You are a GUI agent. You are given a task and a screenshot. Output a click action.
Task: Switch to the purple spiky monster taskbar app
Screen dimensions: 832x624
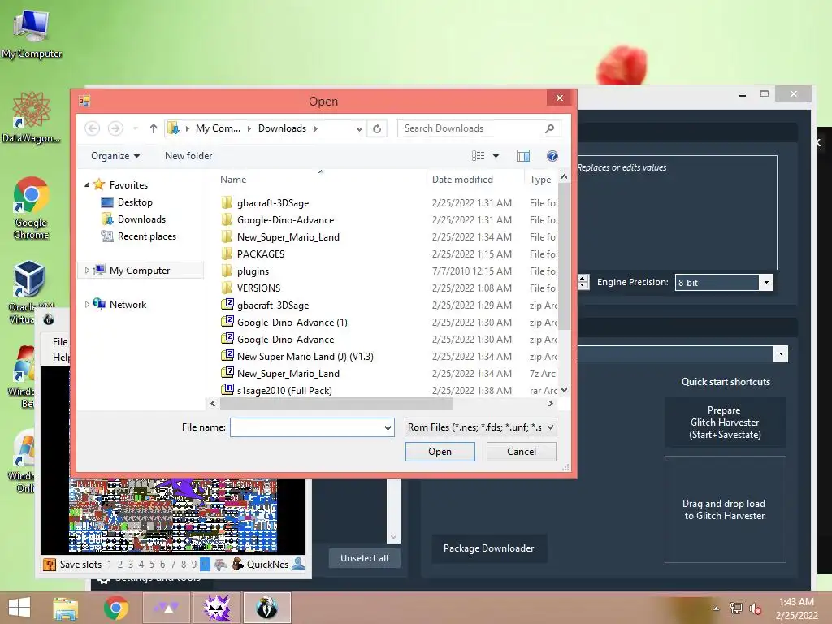pyautogui.click(x=217, y=608)
